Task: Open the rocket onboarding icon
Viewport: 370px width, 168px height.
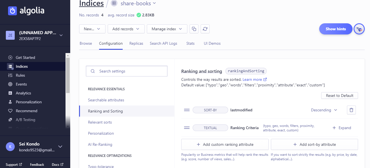Action: click(x=359, y=29)
